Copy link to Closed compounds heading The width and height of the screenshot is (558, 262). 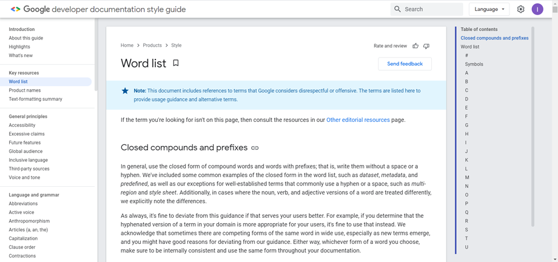(255, 148)
